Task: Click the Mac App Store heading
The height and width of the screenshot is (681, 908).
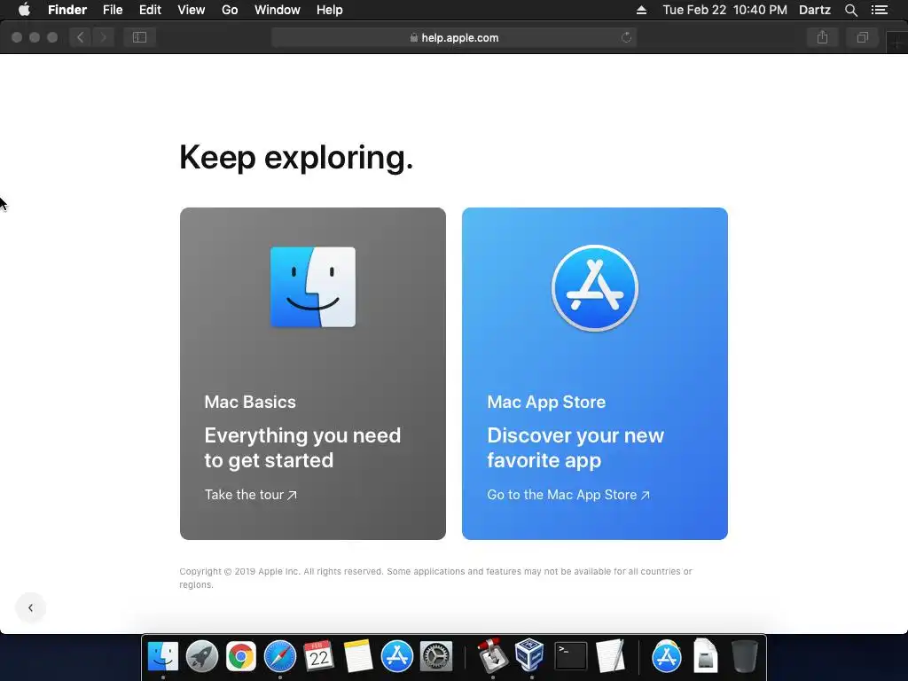Action: [546, 402]
